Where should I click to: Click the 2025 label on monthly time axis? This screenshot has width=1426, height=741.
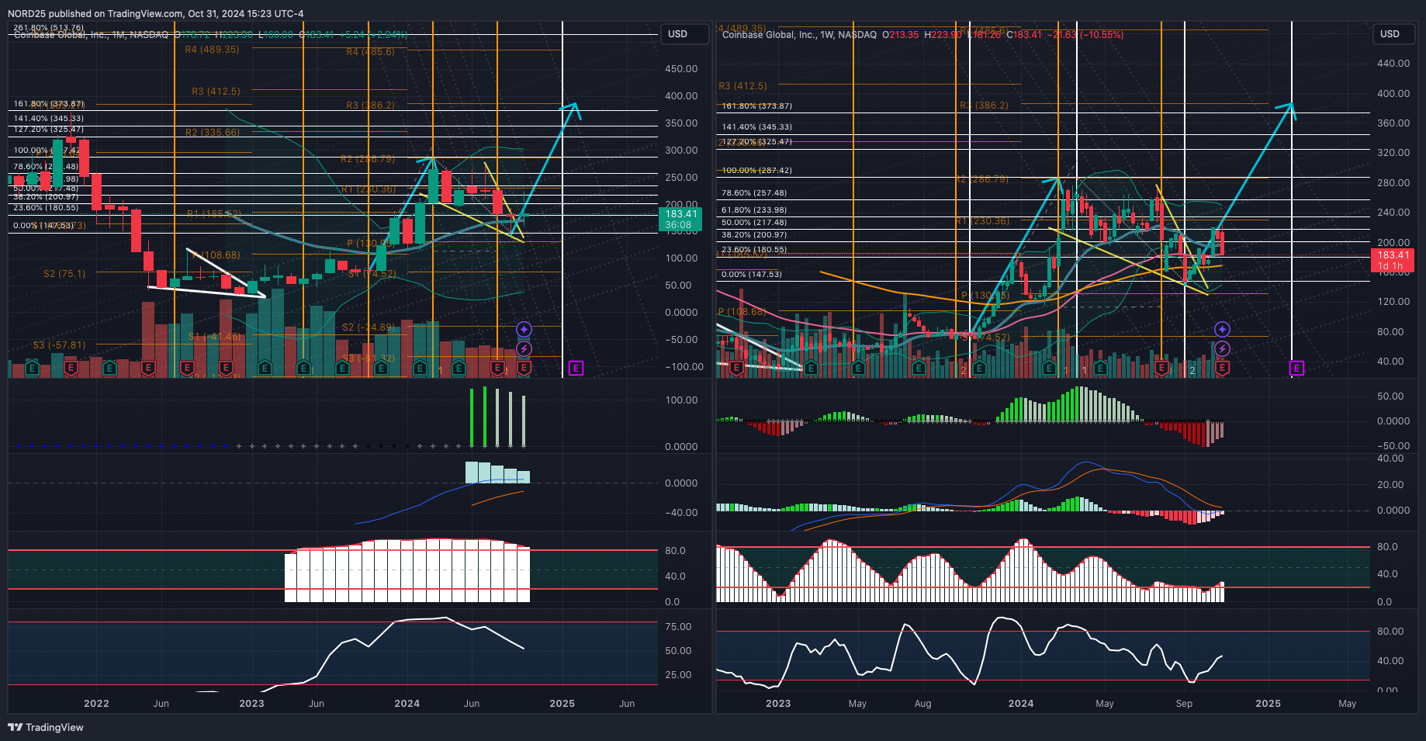pyautogui.click(x=562, y=704)
